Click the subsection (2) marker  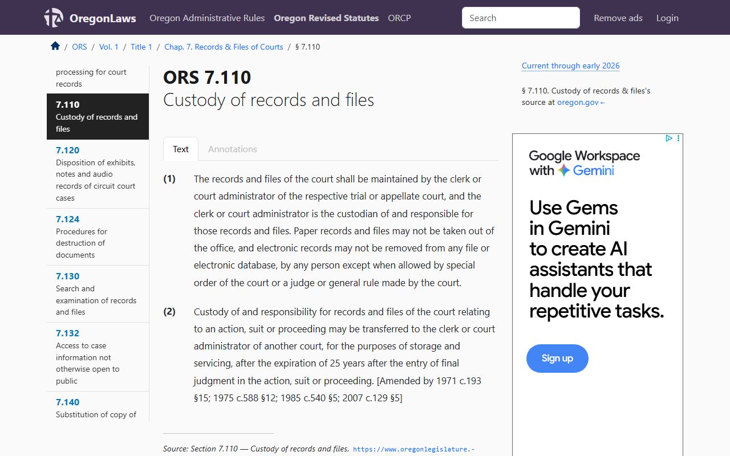click(169, 312)
